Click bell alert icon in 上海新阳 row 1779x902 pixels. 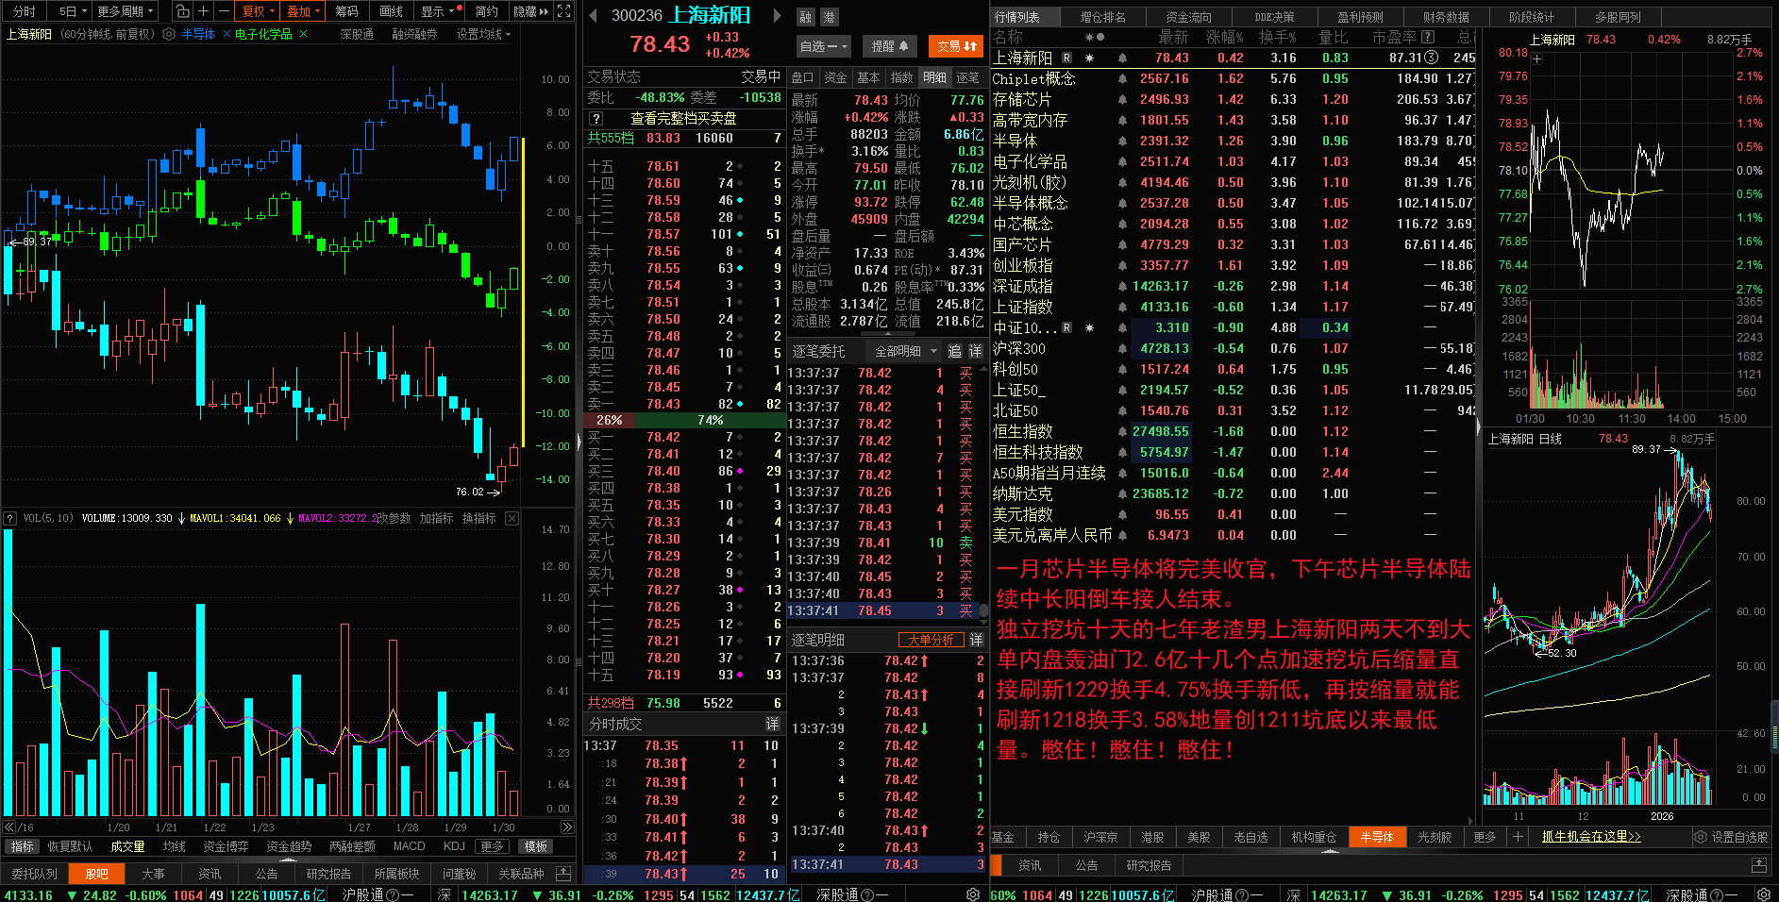1122,58
